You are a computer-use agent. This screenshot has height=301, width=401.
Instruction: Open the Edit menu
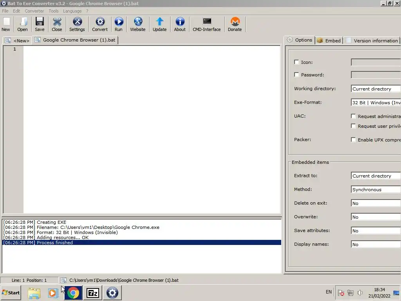point(16,11)
